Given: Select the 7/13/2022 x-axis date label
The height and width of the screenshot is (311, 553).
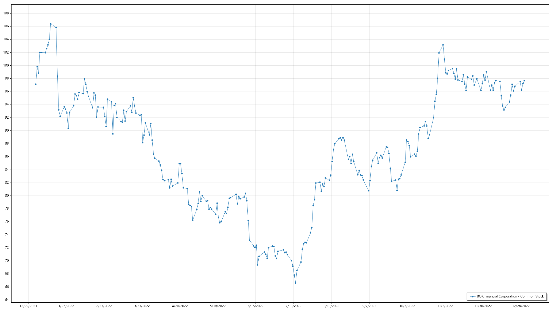Looking at the screenshot, I should click(x=293, y=306).
